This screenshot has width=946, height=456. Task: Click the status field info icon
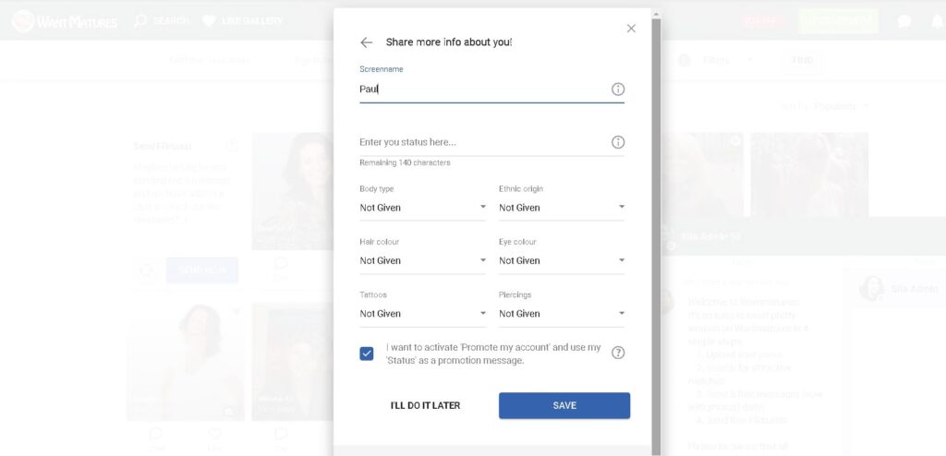618,142
